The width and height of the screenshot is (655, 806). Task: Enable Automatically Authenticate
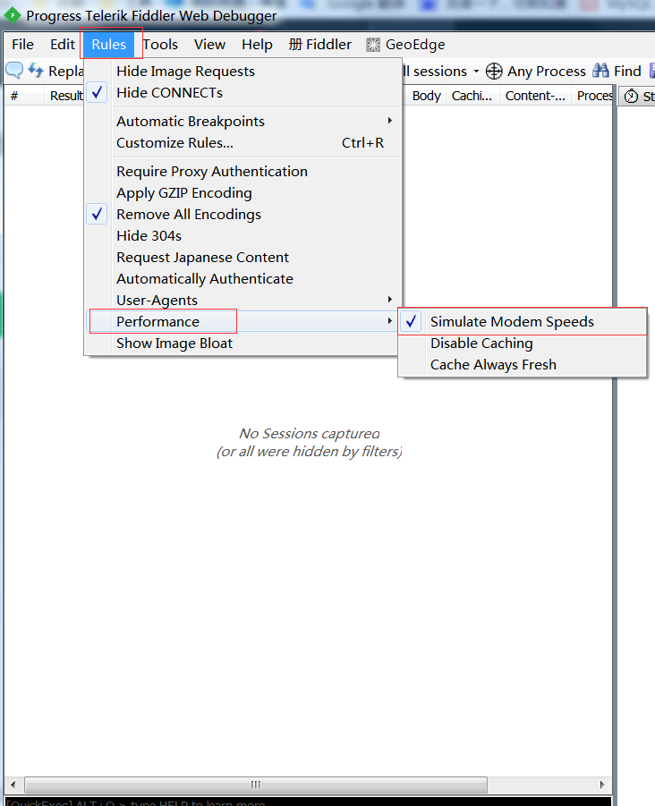click(242, 279)
